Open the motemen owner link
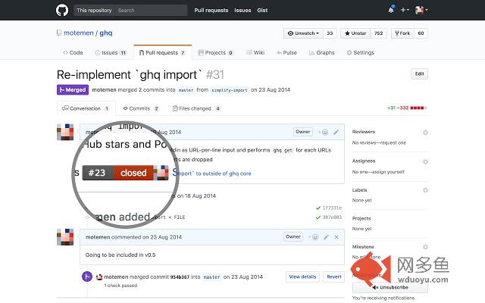Viewport: 485px width, 303px height. (x=79, y=33)
